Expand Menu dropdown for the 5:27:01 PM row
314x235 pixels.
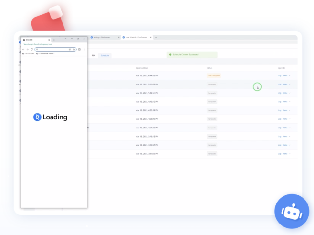coord(286,84)
